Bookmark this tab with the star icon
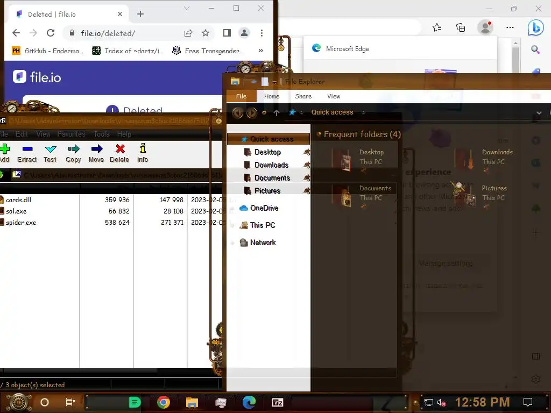The image size is (551, 413). pyautogui.click(x=206, y=33)
